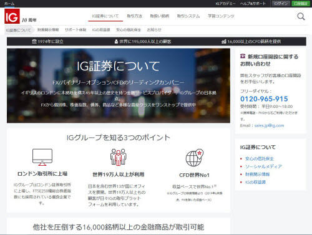Open the 安心の信託保全 sidebar link
312x235 pixels.
260,159
